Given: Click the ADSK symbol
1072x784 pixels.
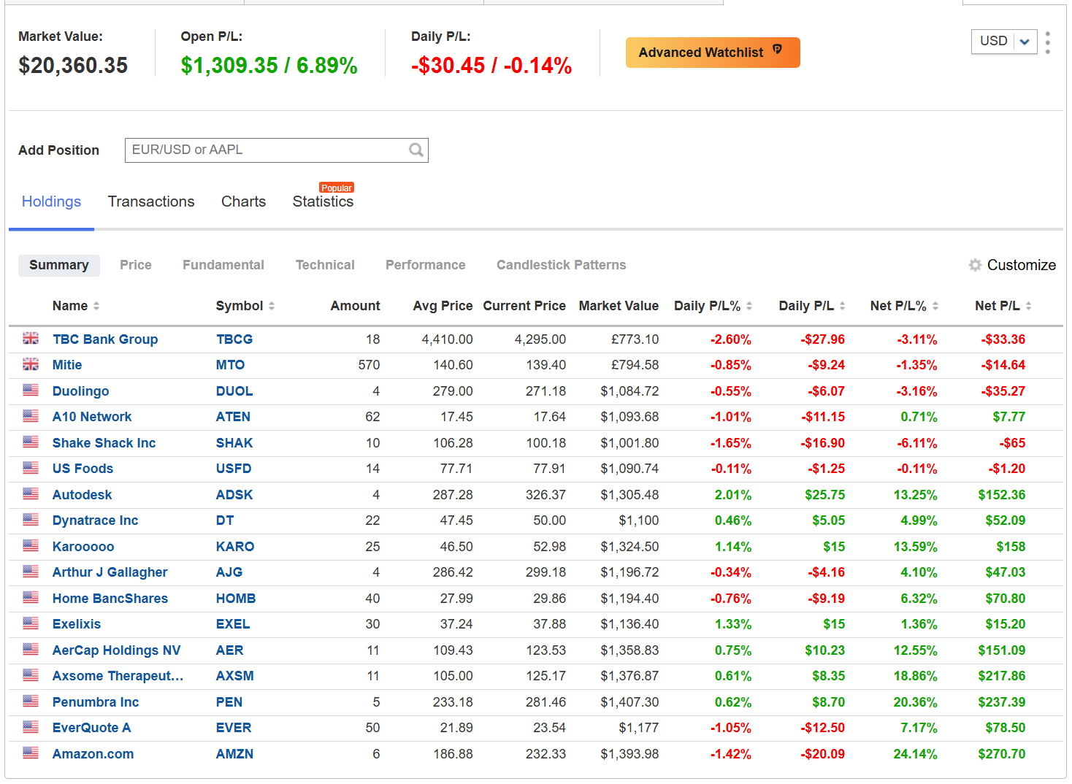Looking at the screenshot, I should tap(234, 495).
